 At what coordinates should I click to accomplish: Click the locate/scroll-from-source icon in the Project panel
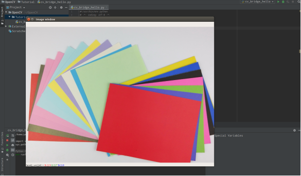point(50,7)
